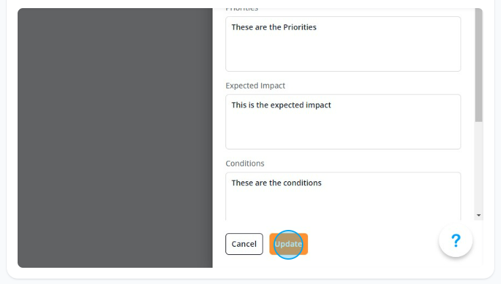
Task: Click the word "Priorities" inside the first box
Action: pos(300,27)
